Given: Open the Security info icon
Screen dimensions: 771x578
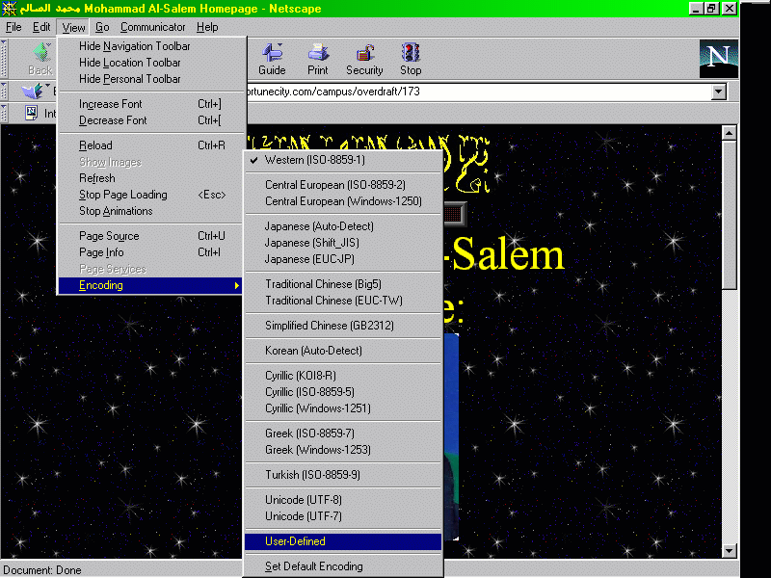Looking at the screenshot, I should point(364,57).
